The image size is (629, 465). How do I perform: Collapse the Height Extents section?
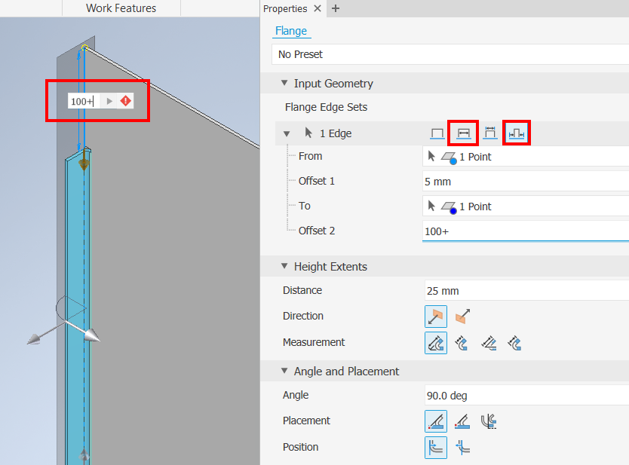[284, 266]
